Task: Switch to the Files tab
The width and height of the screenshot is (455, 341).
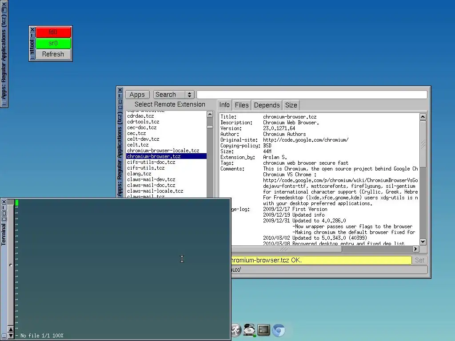Action: [x=242, y=105]
